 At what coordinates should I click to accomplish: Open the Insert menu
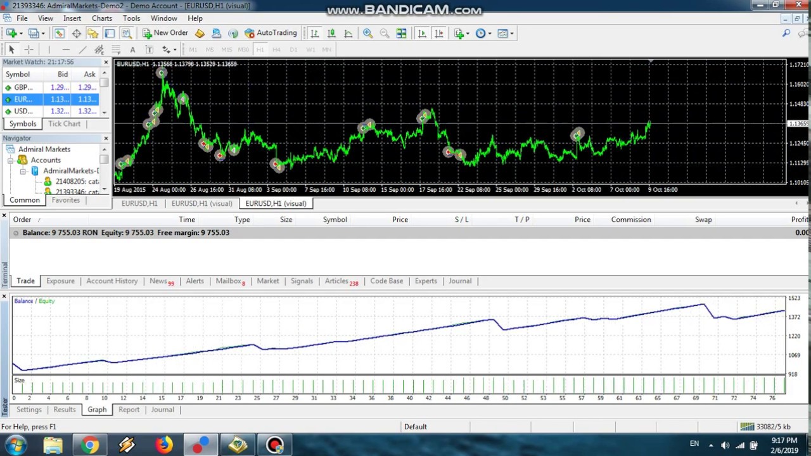click(72, 18)
